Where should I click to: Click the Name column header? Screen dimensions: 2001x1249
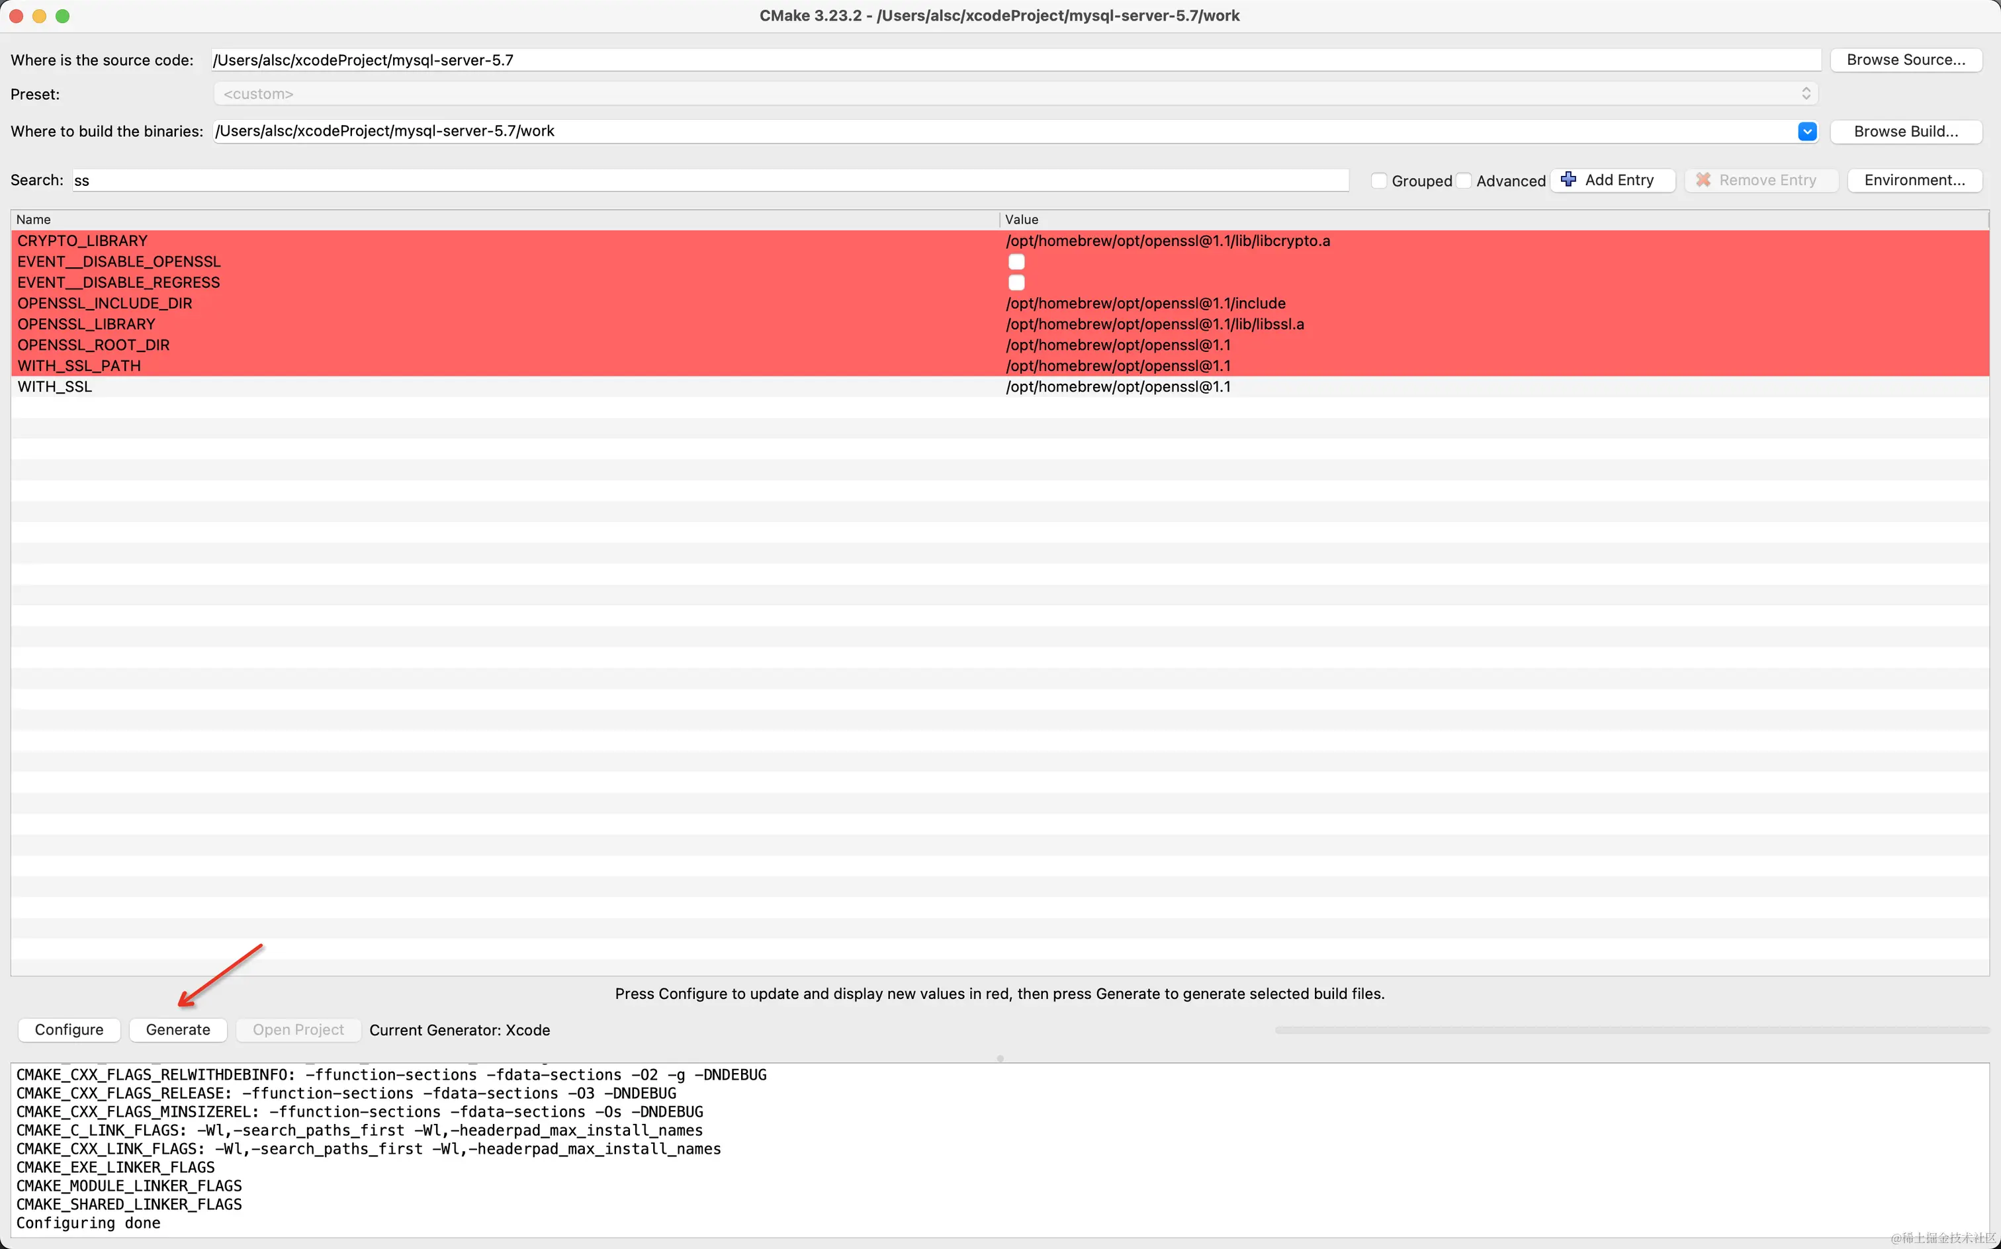504,219
